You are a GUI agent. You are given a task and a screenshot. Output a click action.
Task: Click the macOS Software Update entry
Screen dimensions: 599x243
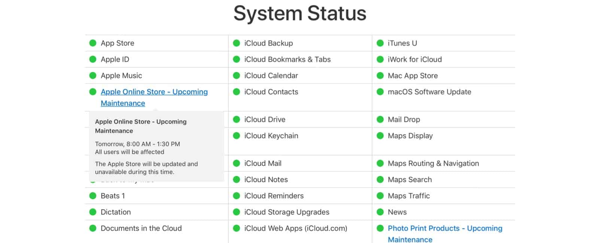(x=429, y=92)
